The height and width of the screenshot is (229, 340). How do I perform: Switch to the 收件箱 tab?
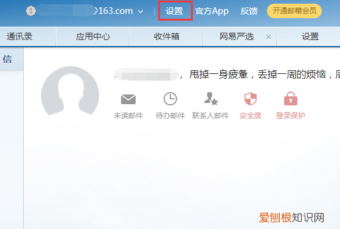(x=167, y=36)
